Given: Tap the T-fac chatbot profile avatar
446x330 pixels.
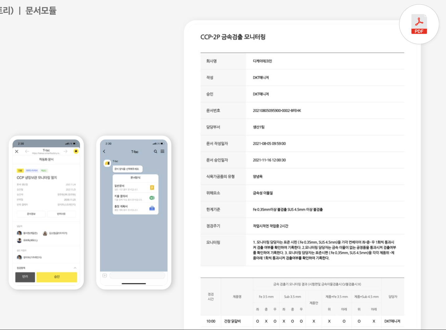Looking at the screenshot, I should pos(107,163).
